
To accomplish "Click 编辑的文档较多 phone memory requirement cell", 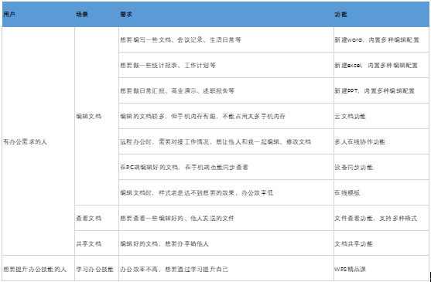I will [226, 116].
